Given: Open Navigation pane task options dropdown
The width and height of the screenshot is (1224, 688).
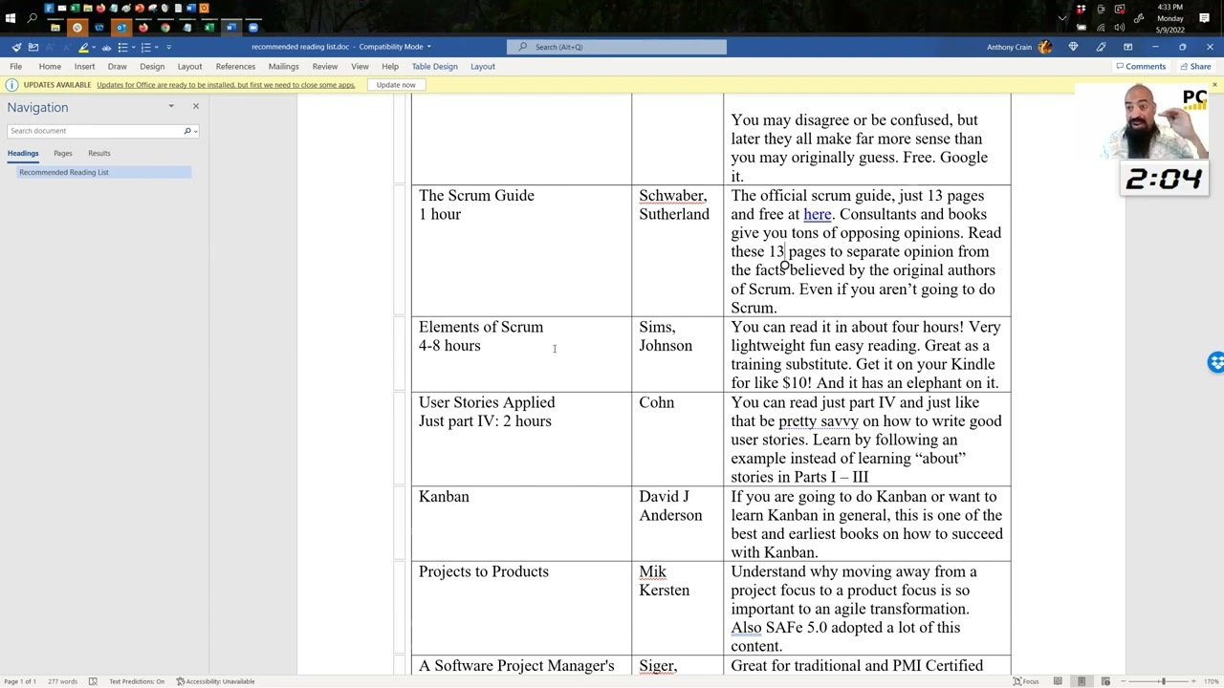Looking at the screenshot, I should pyautogui.click(x=171, y=106).
